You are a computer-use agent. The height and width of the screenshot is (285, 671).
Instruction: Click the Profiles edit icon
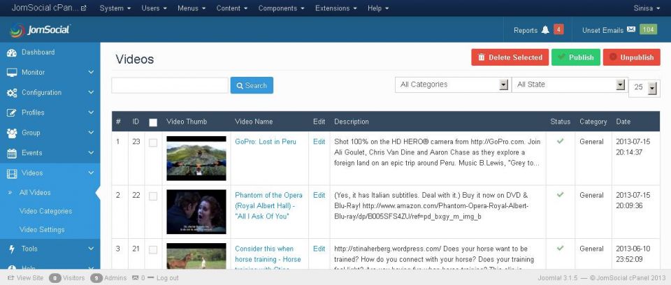coord(12,113)
